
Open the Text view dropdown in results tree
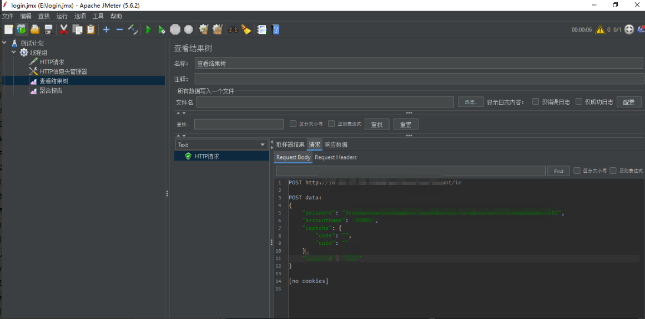[x=221, y=145]
